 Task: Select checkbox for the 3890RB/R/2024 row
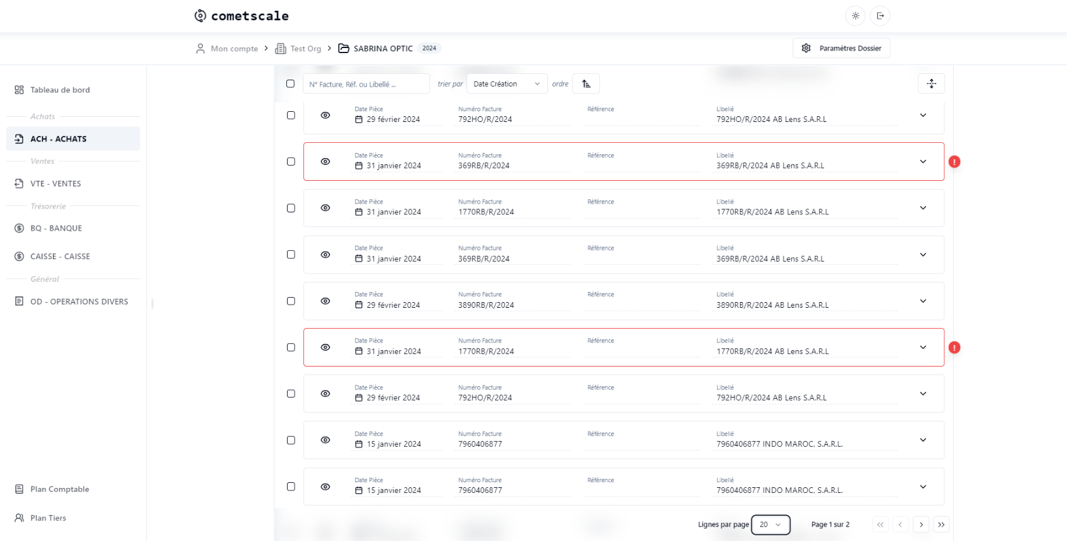(291, 301)
